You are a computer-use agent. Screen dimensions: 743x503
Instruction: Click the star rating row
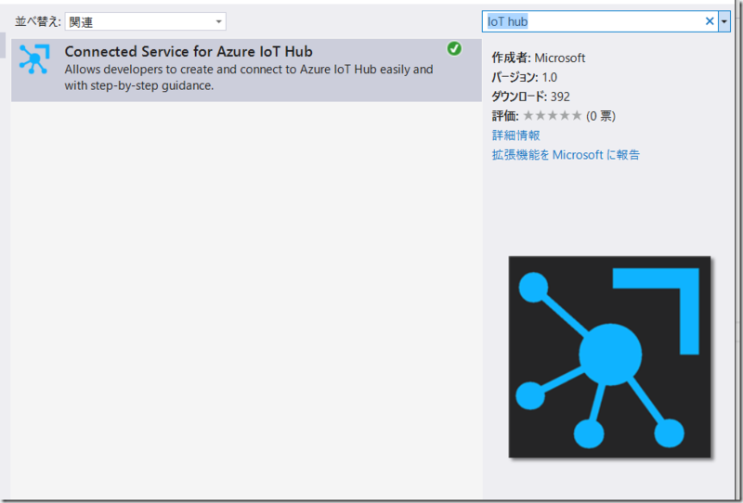(553, 116)
